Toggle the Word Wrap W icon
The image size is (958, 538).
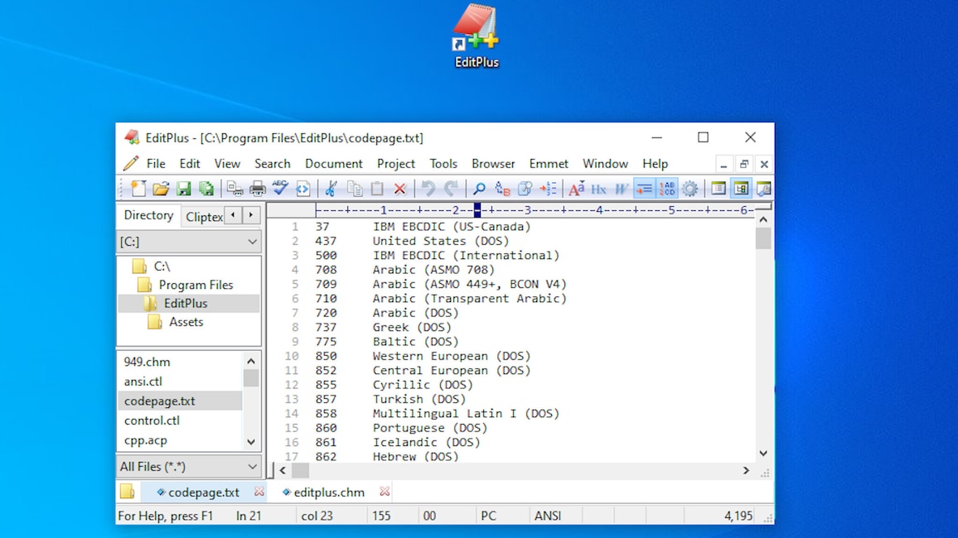point(622,189)
